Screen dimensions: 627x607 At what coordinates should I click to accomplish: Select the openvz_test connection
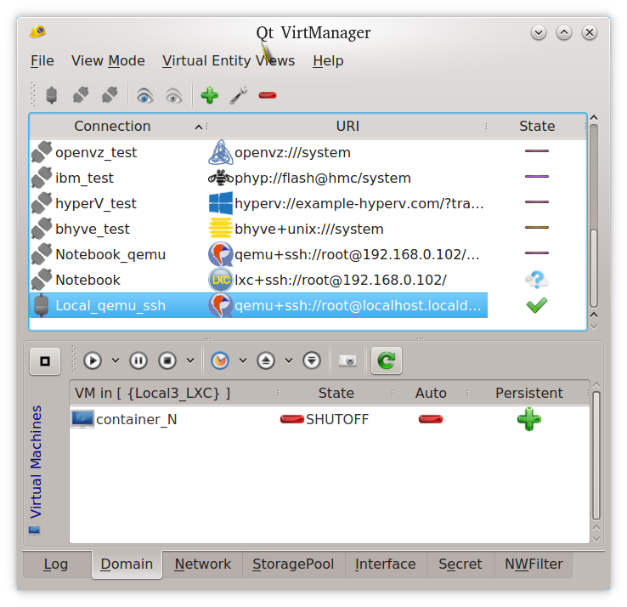click(x=96, y=152)
